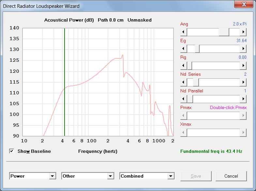Increase Nd Parallel with its right arrow
Viewport: 256px width, 191px height.
[243, 99]
